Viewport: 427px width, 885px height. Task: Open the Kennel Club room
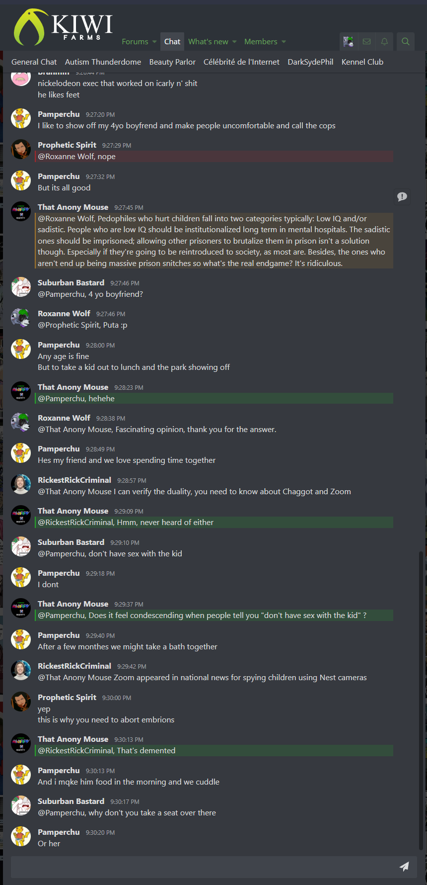coord(362,62)
